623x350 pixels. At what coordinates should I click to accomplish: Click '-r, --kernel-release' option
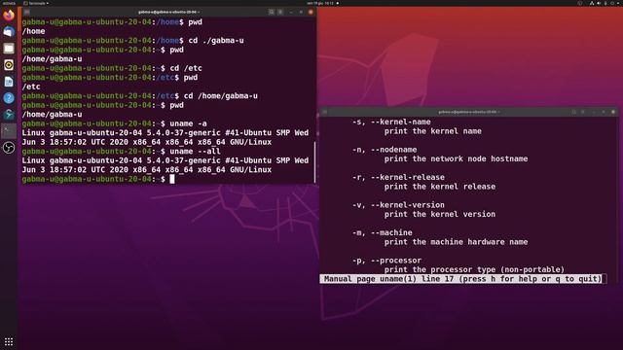[x=398, y=177]
